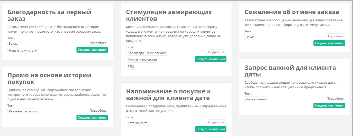353x136 pixels.
Task: Click the heading Промо на основе истории покупок
Action: pos(49,79)
